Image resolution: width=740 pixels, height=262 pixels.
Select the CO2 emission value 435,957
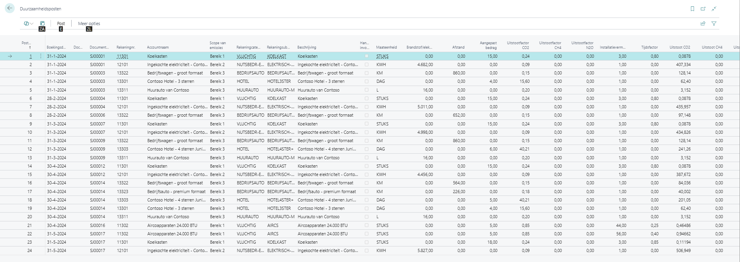[x=684, y=107]
